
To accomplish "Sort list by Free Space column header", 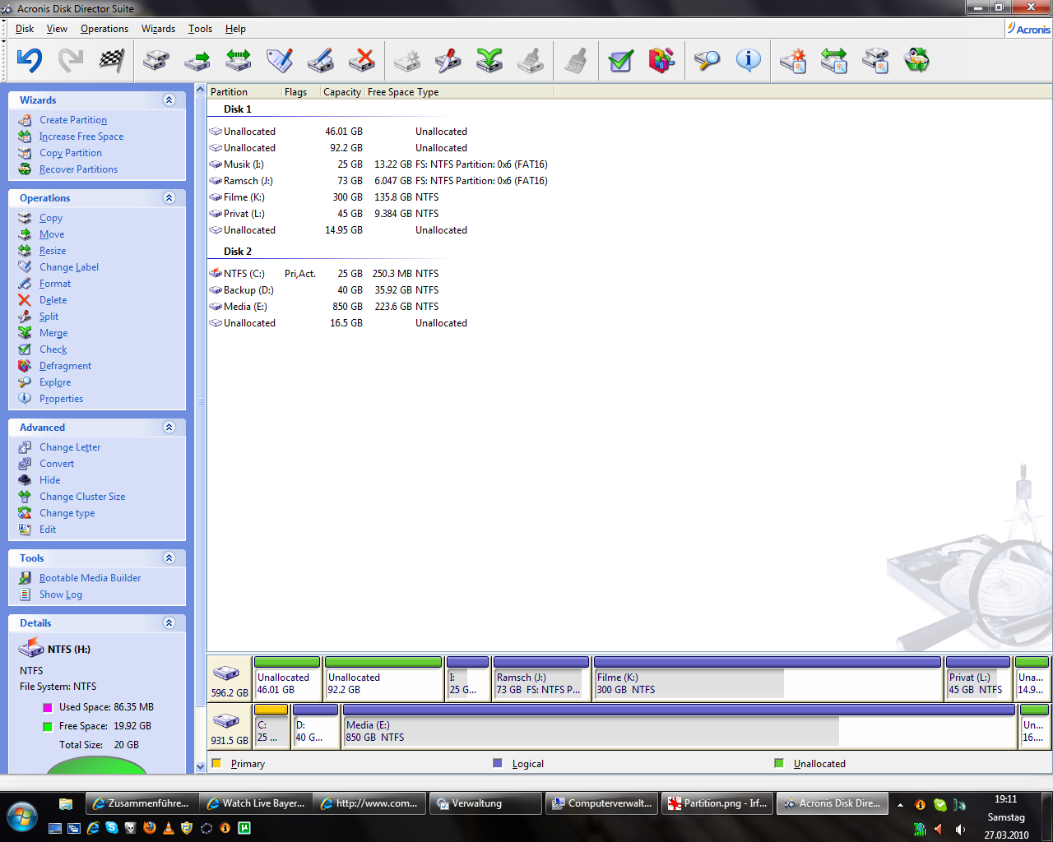I will pos(391,92).
